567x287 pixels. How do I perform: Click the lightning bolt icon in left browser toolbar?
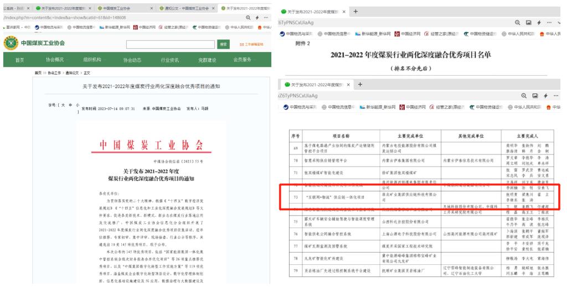(256, 18)
